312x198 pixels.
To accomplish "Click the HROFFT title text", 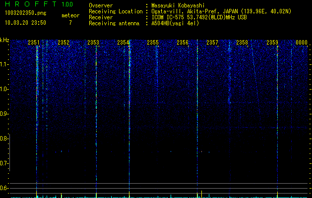I will [x=31, y=4].
